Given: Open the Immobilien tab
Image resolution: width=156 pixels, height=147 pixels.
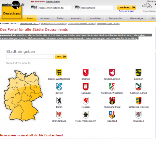Looking at the screenshot, I should (x=95, y=18).
